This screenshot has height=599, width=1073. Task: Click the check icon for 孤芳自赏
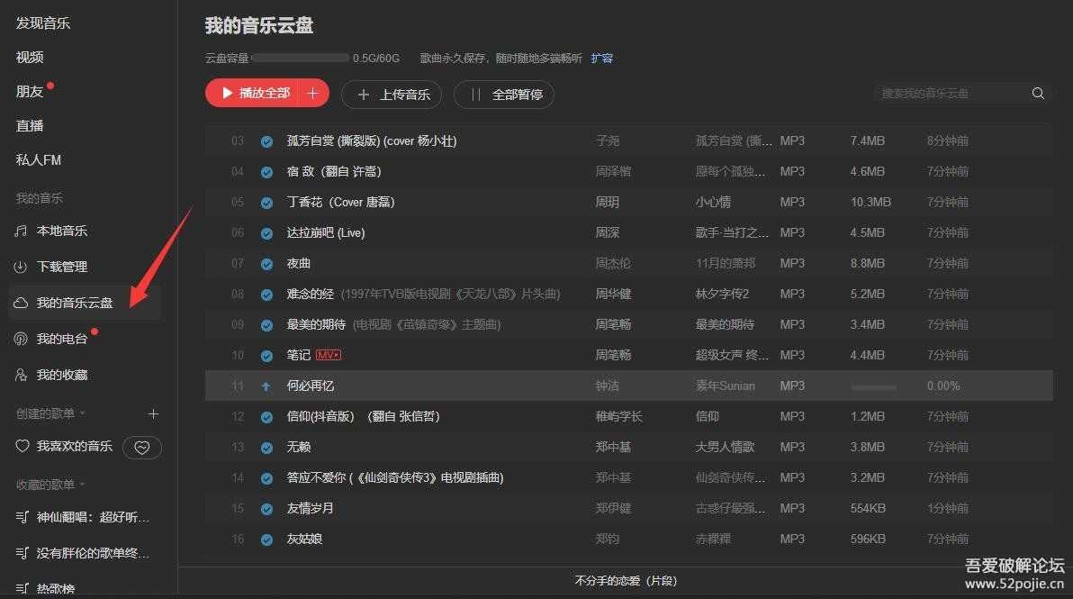pos(266,141)
